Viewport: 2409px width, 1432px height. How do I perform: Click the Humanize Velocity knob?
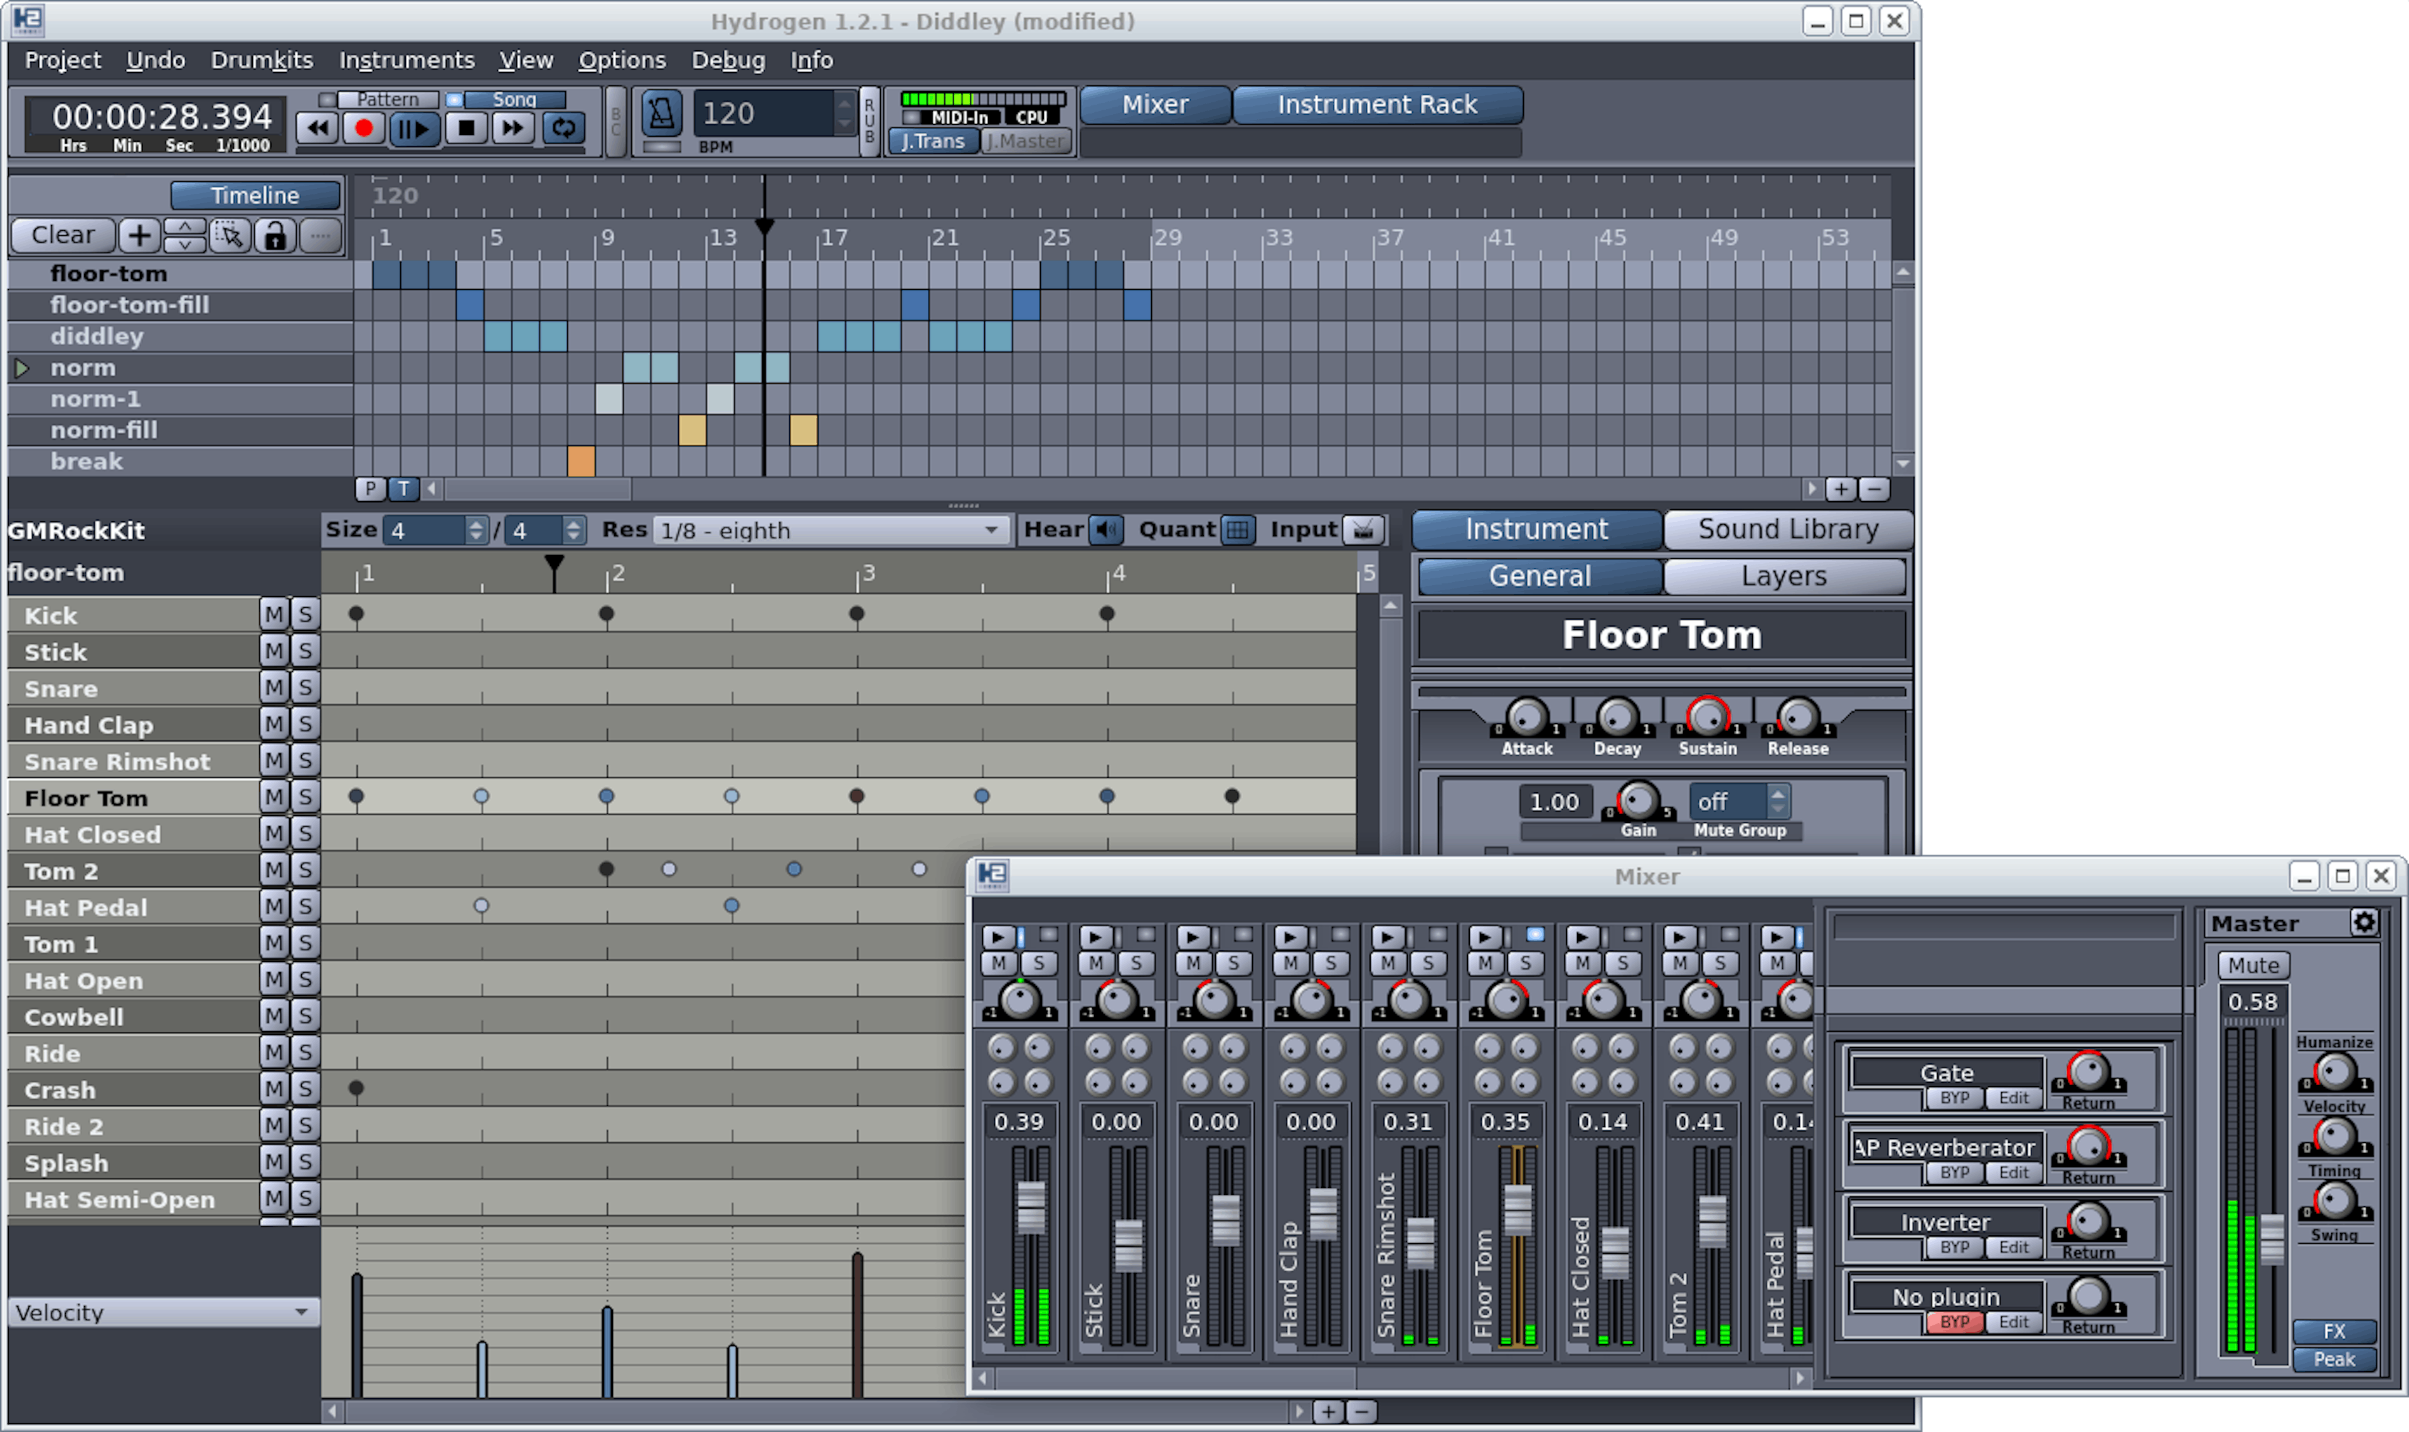coord(2334,1072)
